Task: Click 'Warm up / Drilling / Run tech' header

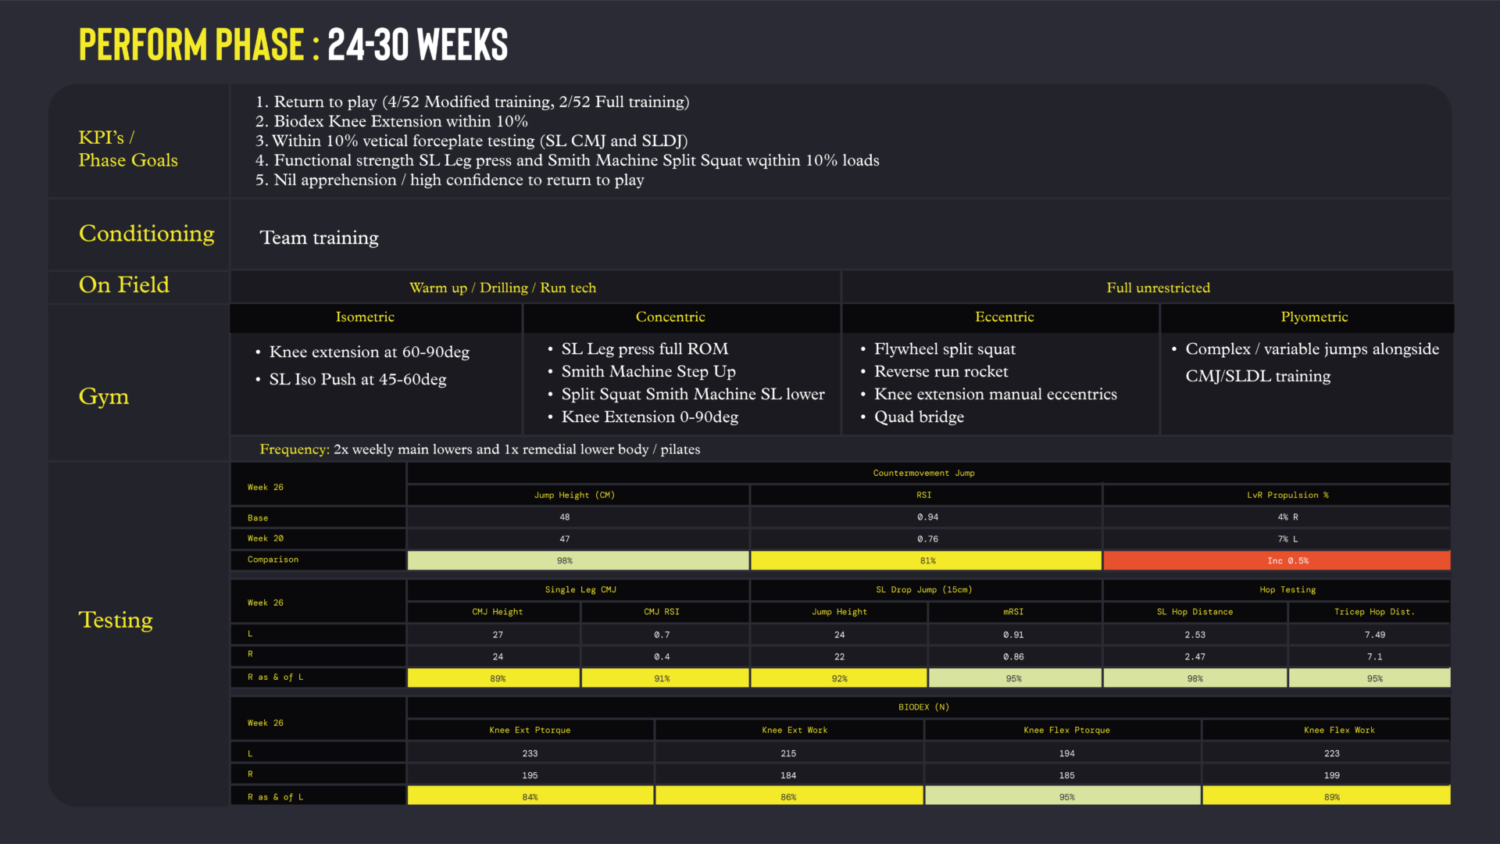Action: [x=502, y=288]
